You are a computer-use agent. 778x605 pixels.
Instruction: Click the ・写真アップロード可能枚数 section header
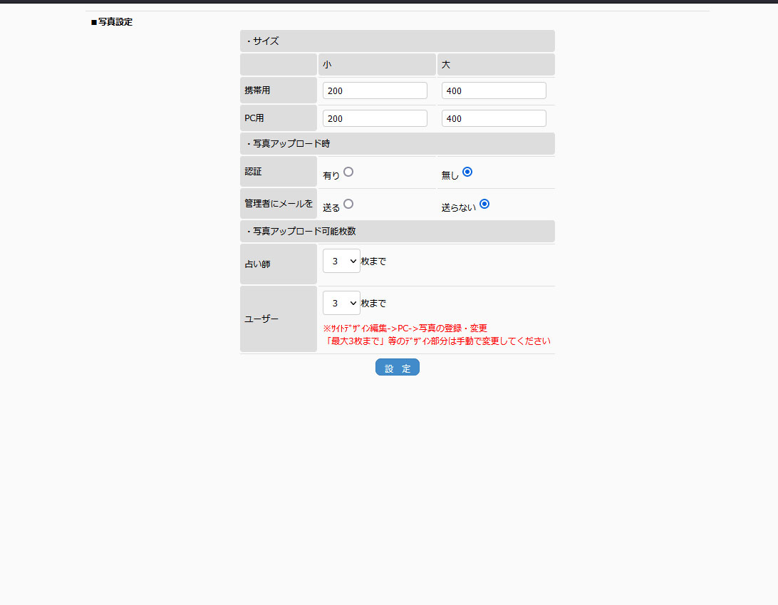397,231
